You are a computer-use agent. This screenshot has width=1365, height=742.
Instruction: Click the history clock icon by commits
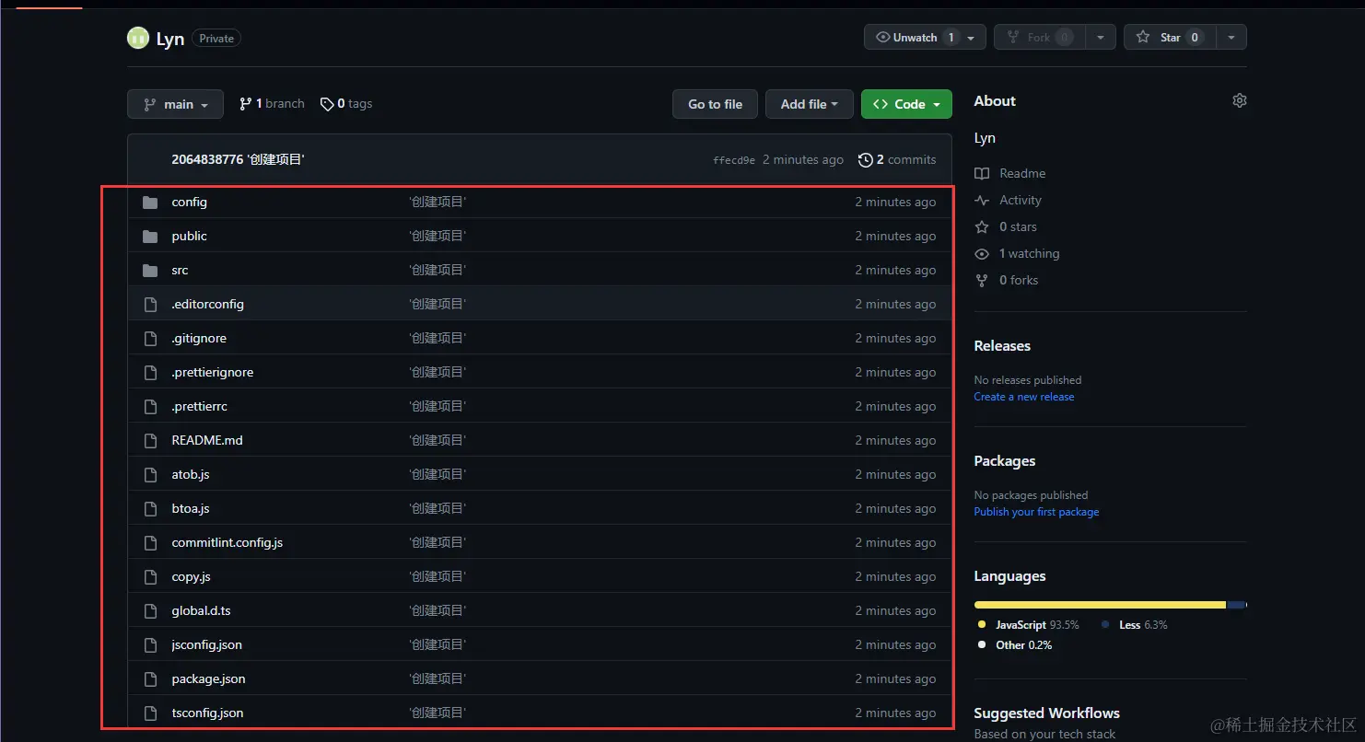(865, 160)
